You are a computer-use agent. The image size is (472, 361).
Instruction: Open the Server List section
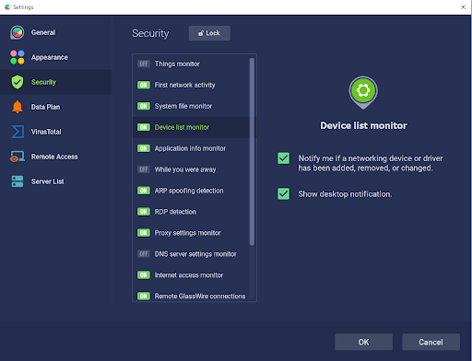56,181
